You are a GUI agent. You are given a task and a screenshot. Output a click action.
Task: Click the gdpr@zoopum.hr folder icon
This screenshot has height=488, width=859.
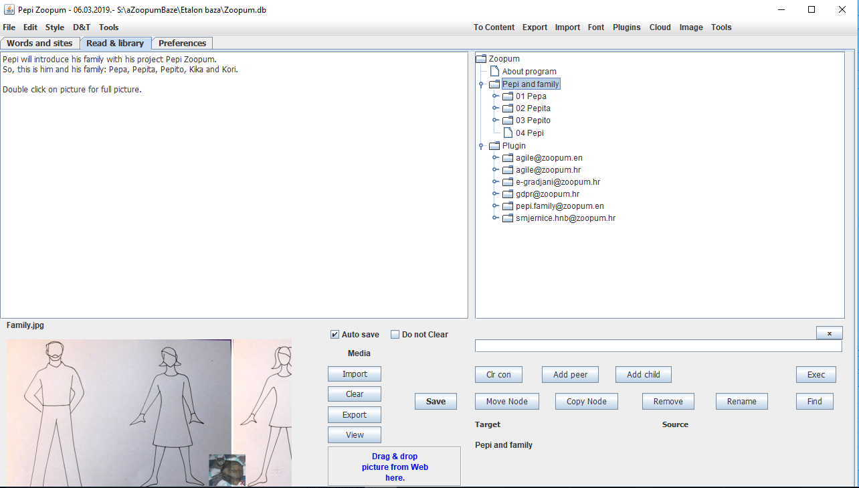[x=508, y=194]
